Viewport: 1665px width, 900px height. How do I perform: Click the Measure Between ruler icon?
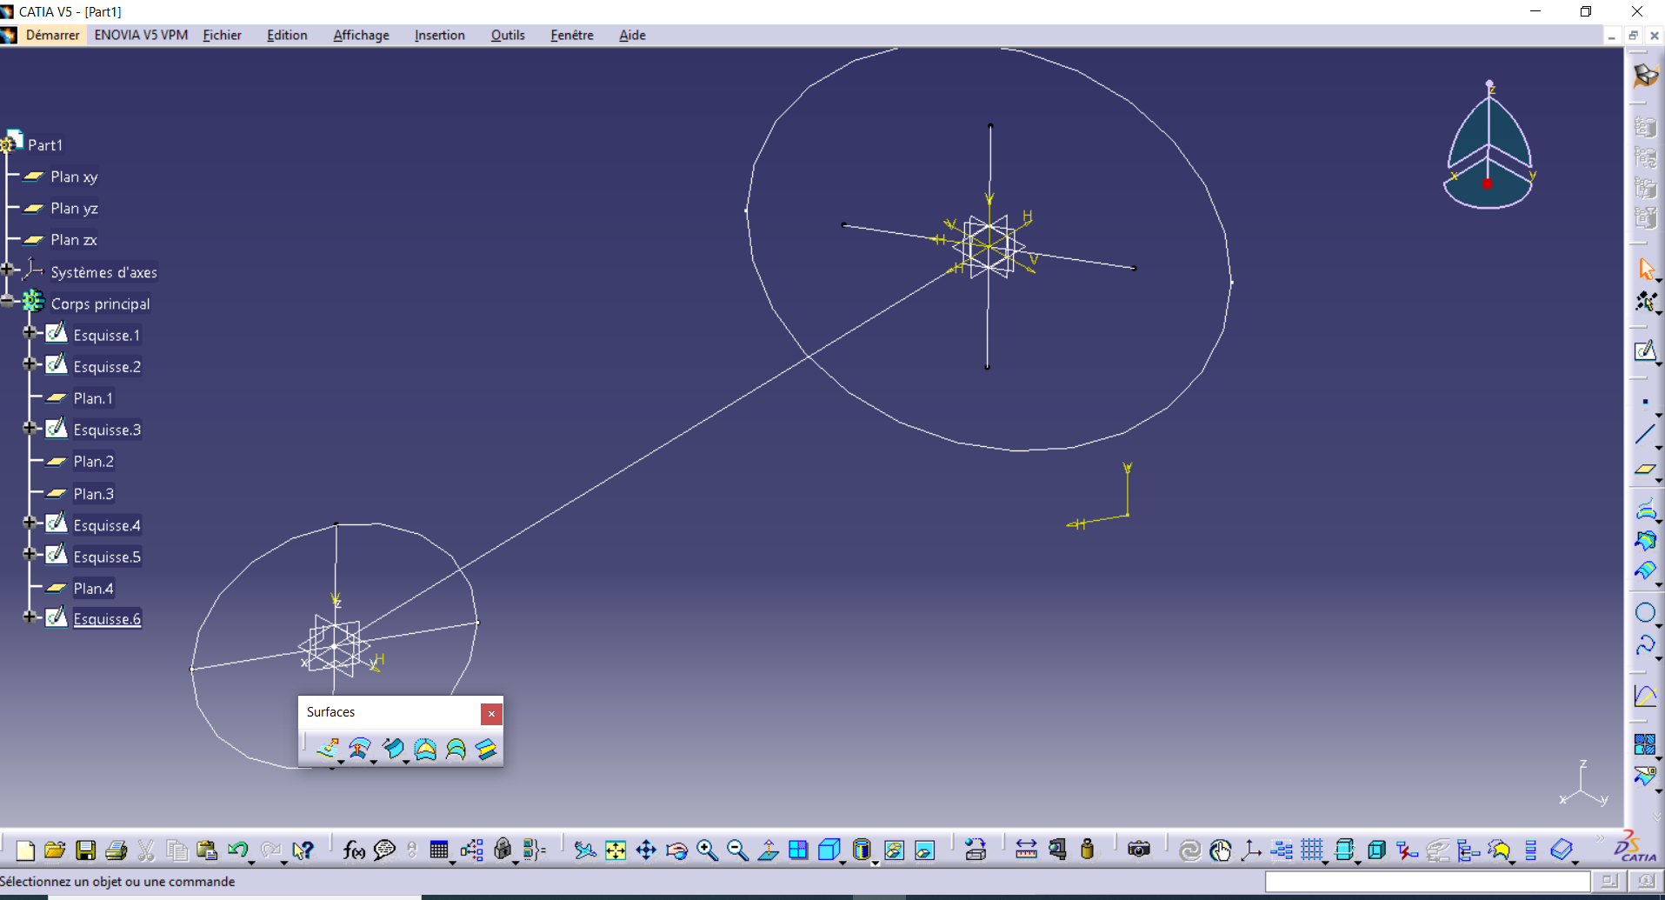(1026, 850)
